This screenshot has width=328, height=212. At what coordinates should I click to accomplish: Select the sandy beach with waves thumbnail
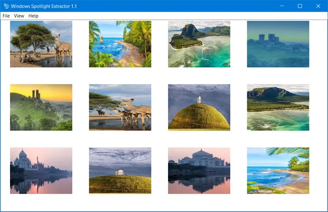pyautogui.click(x=278, y=171)
